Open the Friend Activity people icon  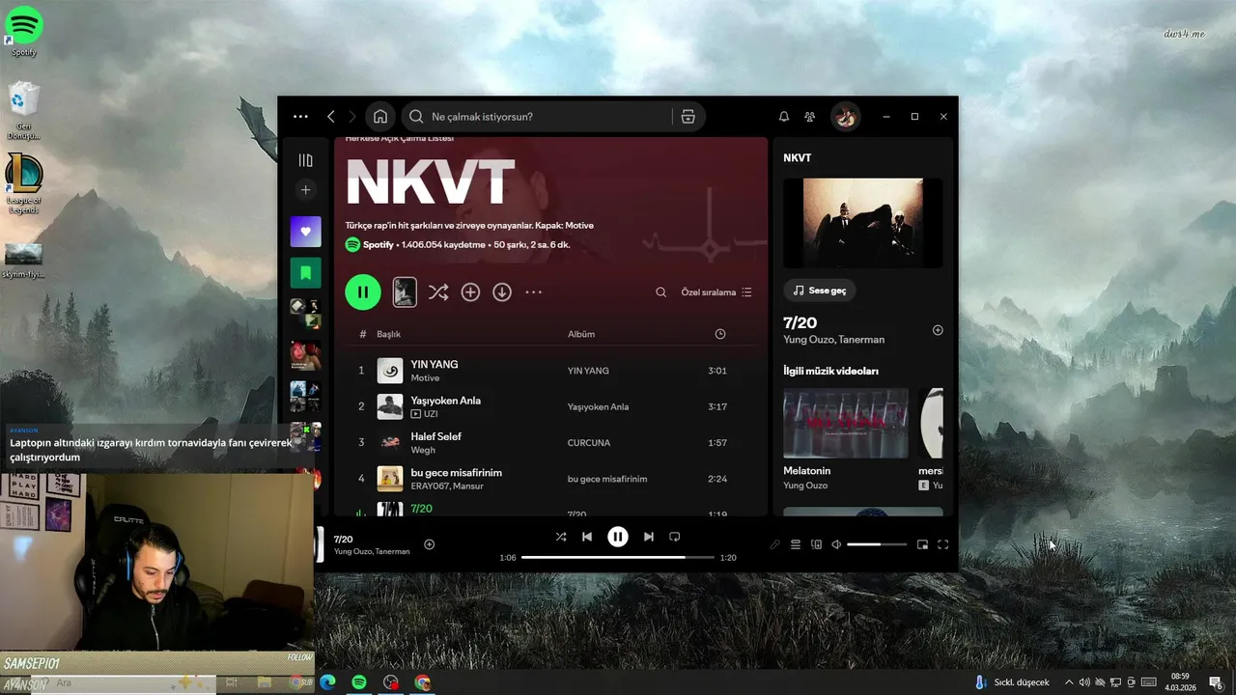tap(810, 117)
